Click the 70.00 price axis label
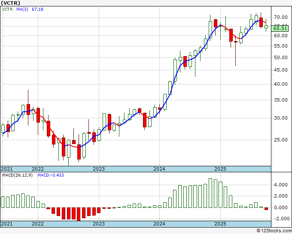This screenshot has width=292, height=234. coord(281,18)
